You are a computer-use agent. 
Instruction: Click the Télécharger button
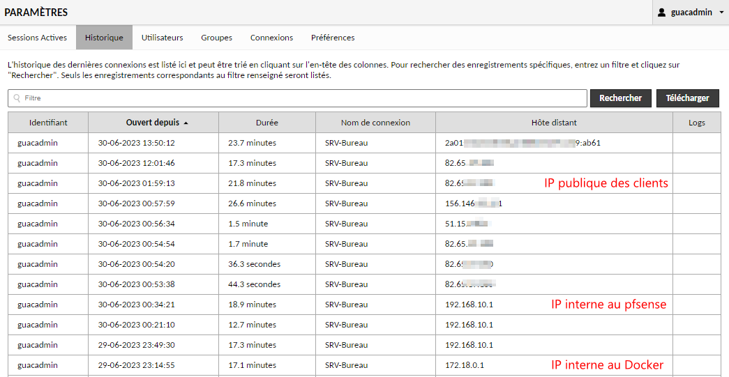click(x=687, y=98)
